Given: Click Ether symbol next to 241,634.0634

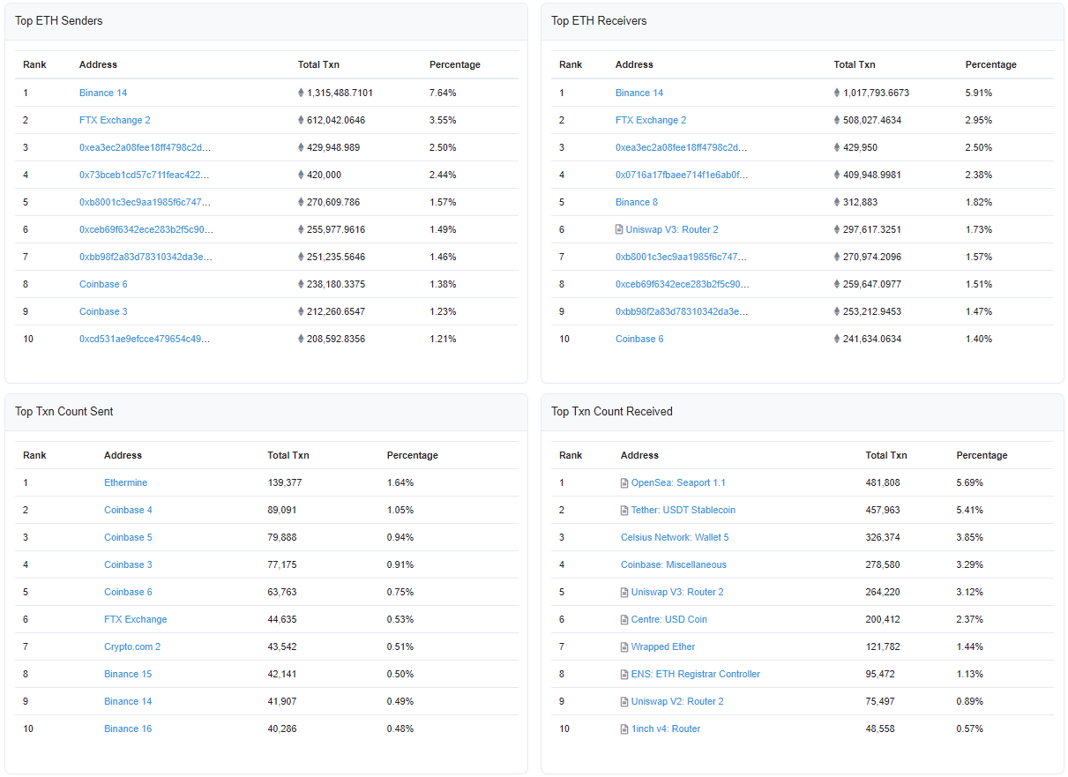Looking at the screenshot, I should [x=837, y=339].
